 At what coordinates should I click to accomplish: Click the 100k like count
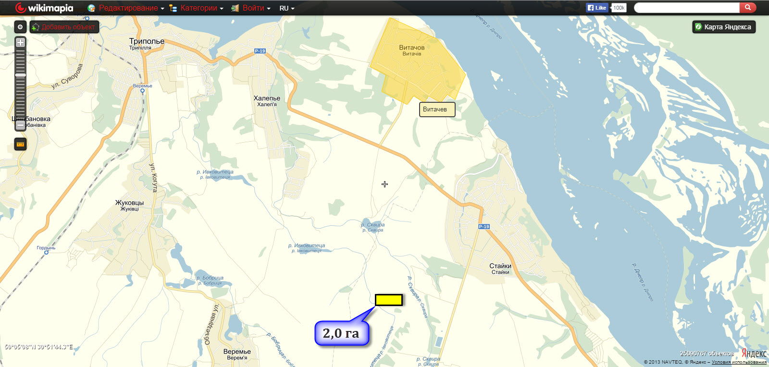pos(619,8)
